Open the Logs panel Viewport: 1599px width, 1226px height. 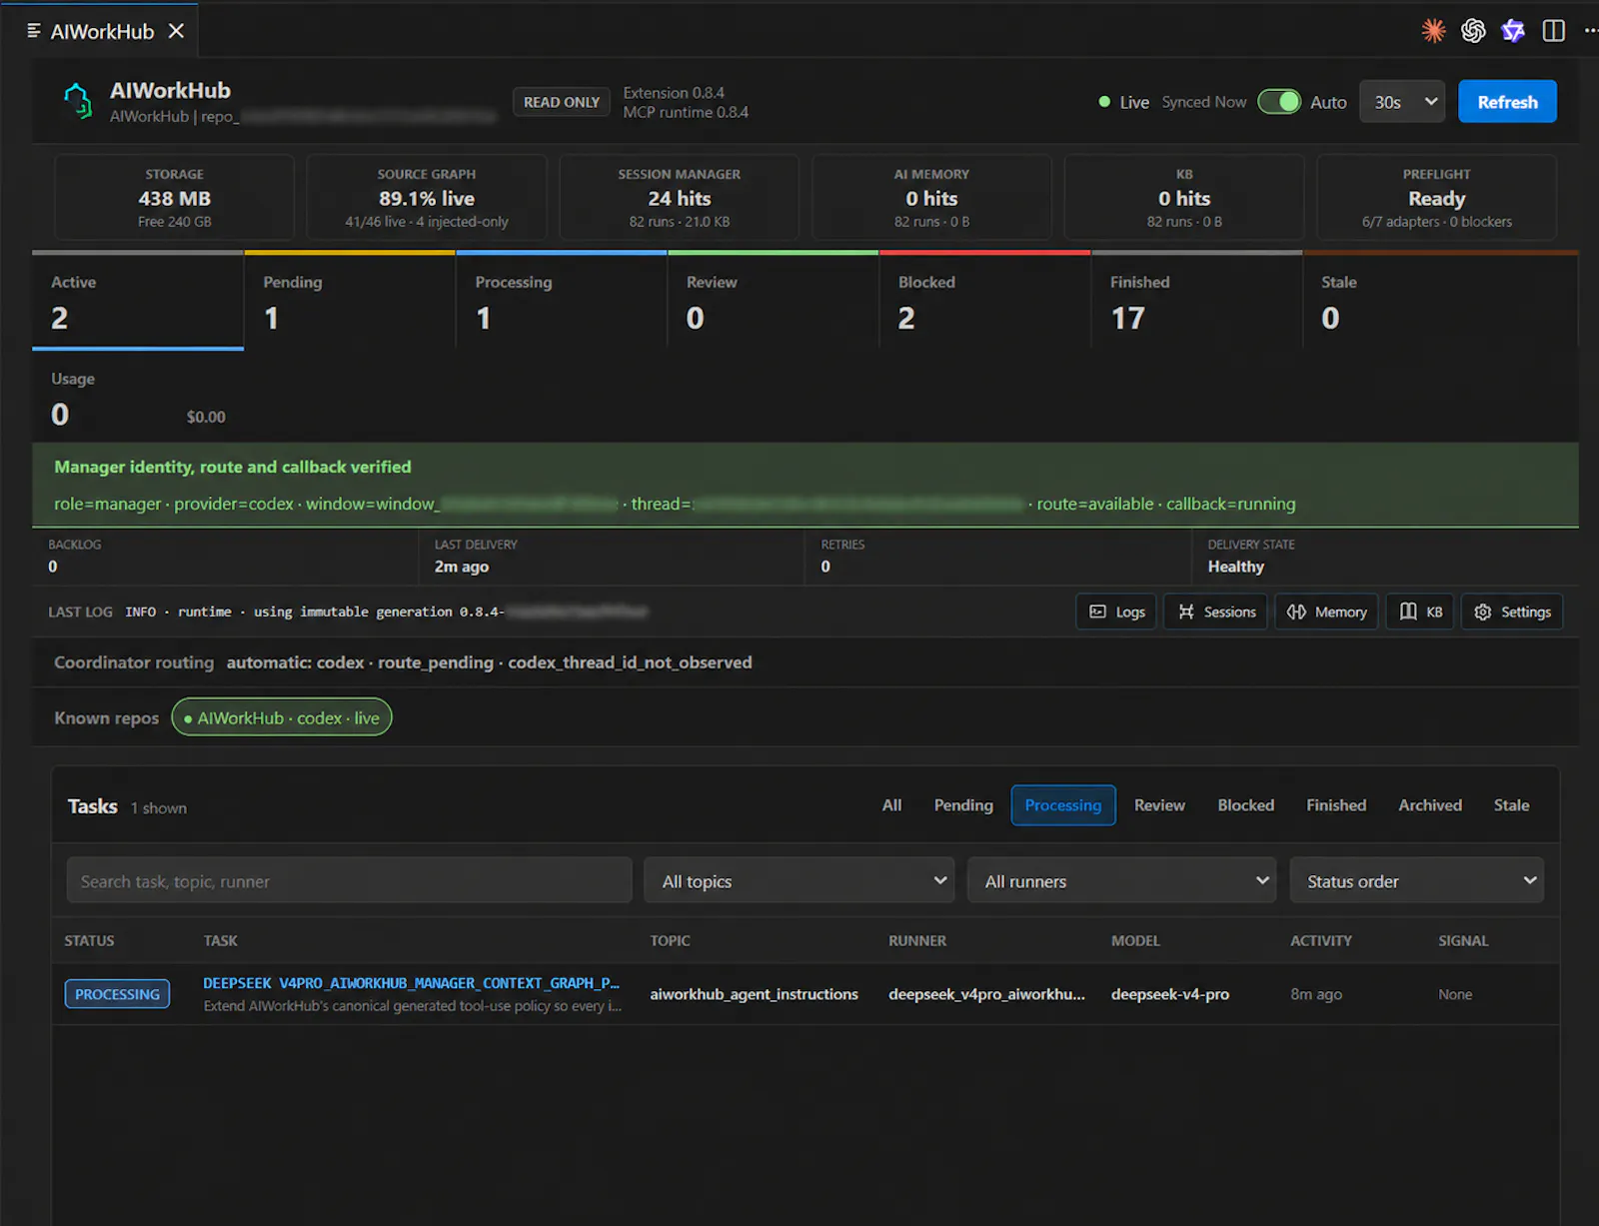(x=1116, y=612)
